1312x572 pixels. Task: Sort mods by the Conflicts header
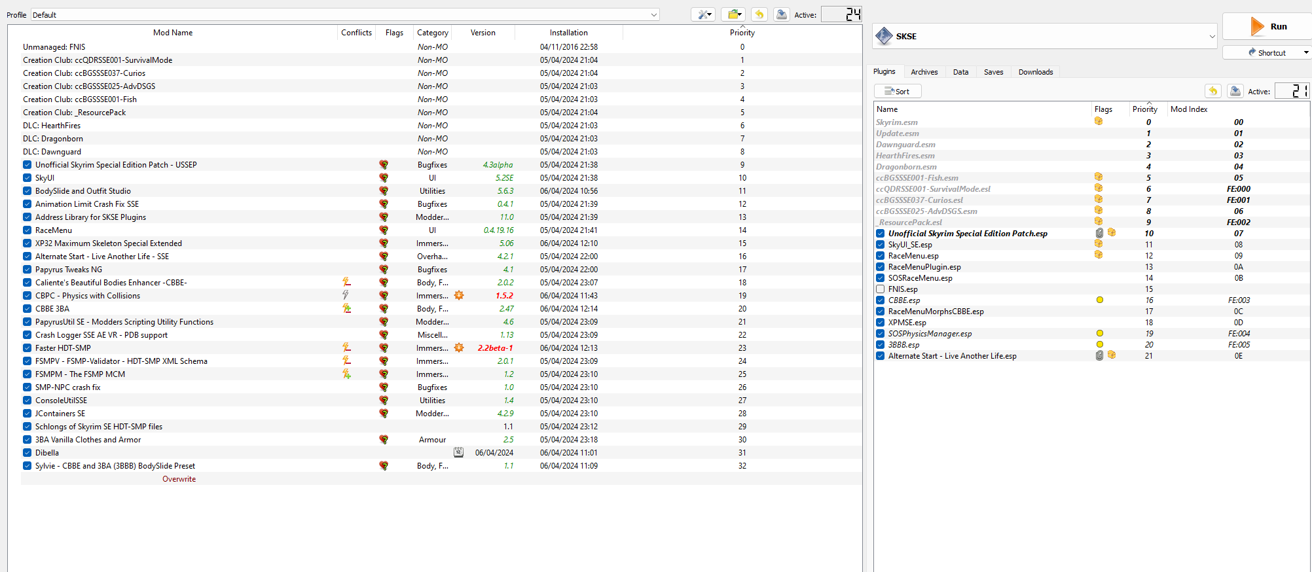click(x=356, y=33)
